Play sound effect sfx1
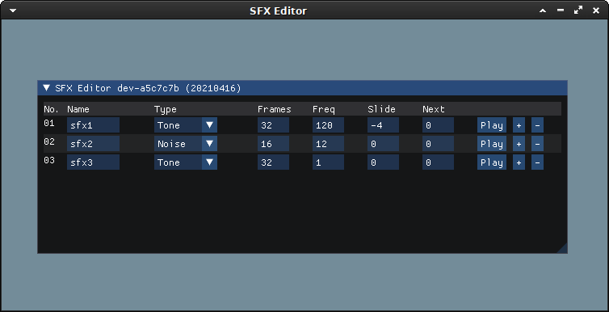 [492, 125]
